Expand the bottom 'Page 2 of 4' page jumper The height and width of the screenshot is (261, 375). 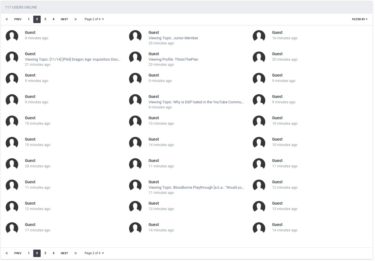[x=94, y=253]
